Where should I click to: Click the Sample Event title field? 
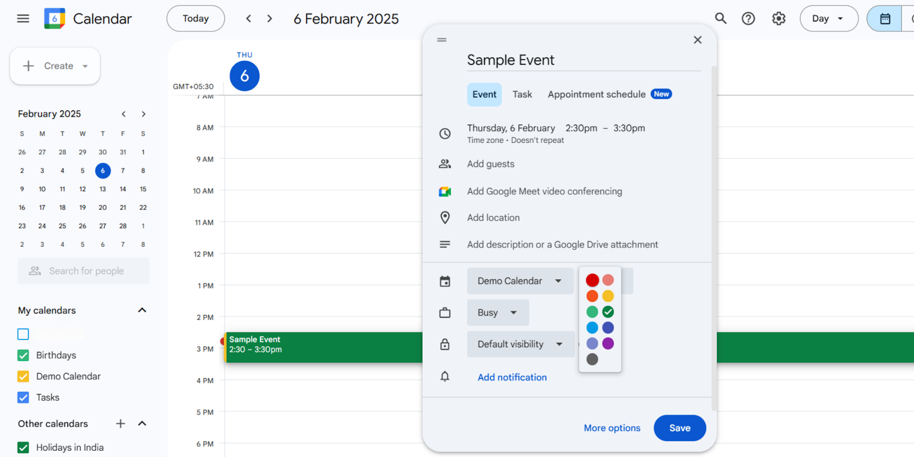pos(584,60)
